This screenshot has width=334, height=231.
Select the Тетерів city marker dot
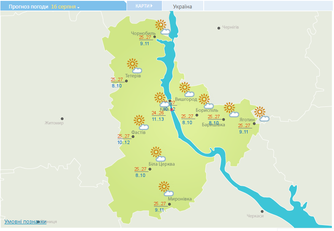pos(127,81)
